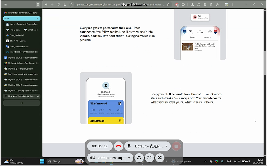This screenshot has height=166, width=267.
Task: Click the Ari Kansas City profile card
Action: pyautogui.click(x=200, y=17)
